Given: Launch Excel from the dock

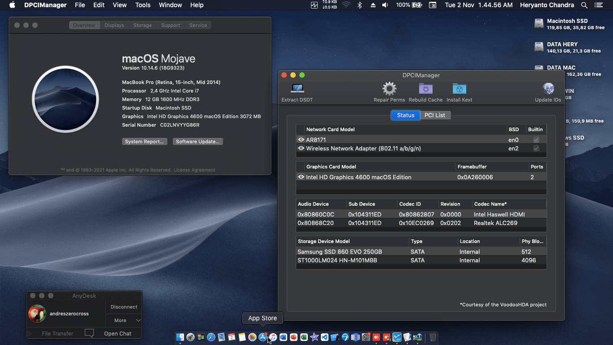Looking at the screenshot, I should tap(304, 337).
